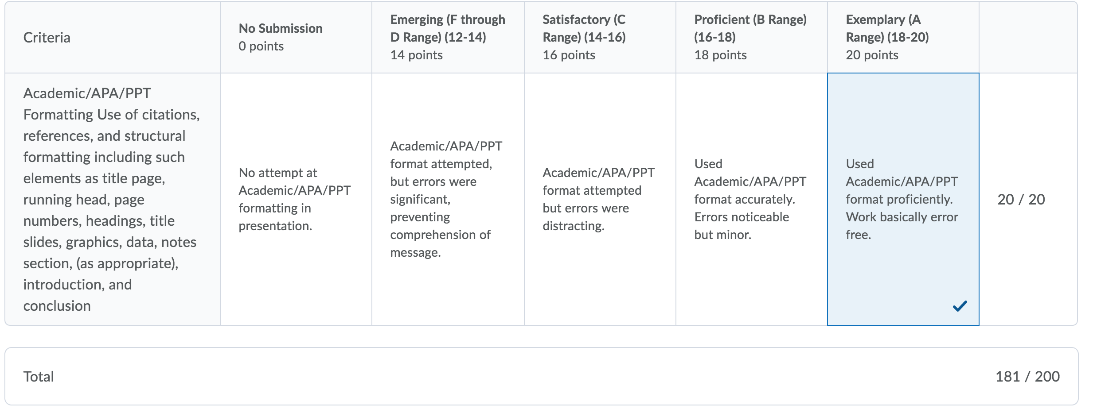Click the '16 points' label under Satisfactory

pos(569,55)
